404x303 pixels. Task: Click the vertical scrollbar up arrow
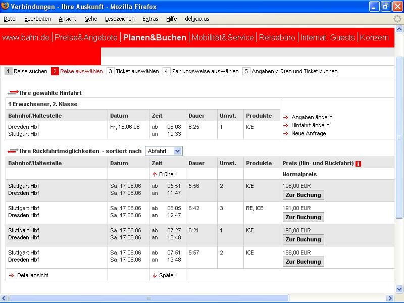pos(399,29)
